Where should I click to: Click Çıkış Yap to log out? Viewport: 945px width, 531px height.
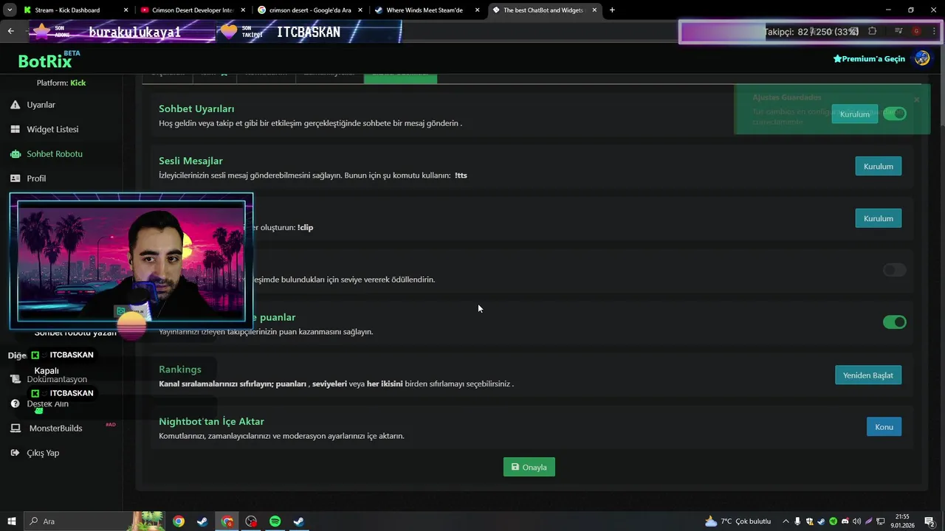[43, 453]
